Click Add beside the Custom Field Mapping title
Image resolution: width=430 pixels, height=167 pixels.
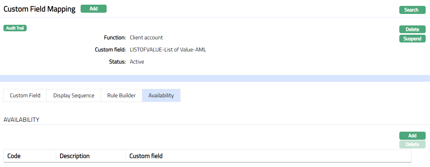point(93,9)
